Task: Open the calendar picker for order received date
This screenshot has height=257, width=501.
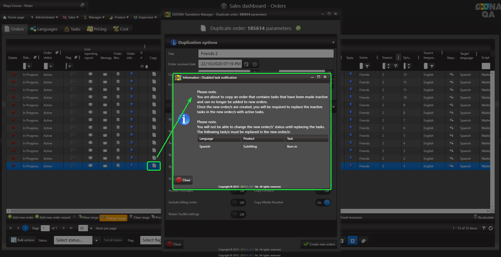Action: (246, 64)
